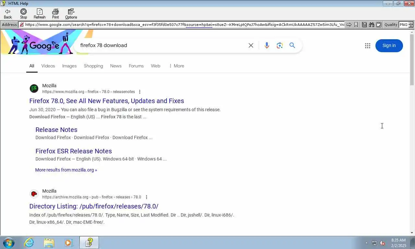The image size is (415, 249).
Task: Click the Quality PNG field
Action: [403, 25]
